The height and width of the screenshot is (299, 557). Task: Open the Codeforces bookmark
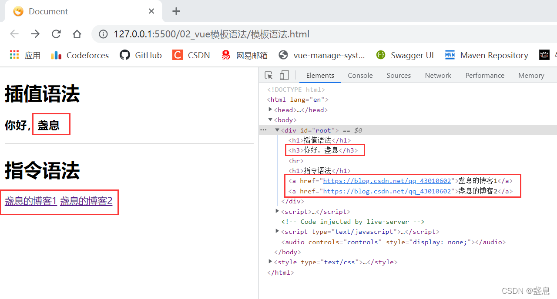pos(80,55)
